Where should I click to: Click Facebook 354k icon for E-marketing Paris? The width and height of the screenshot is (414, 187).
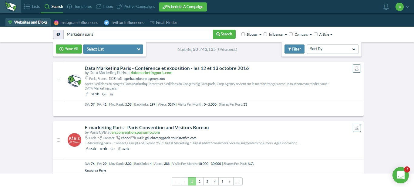[91, 149]
